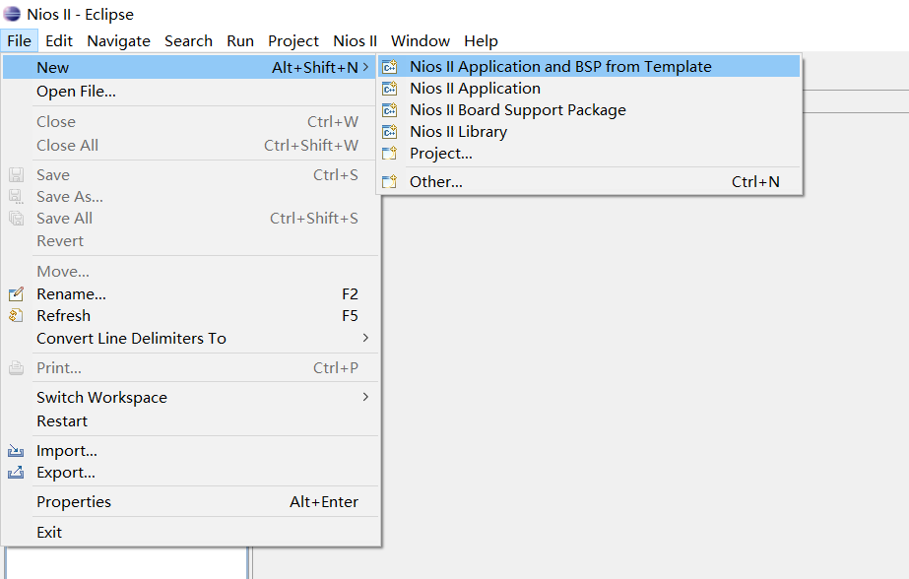The image size is (909, 579).
Task: Start a new Nios II Library
Action: tap(459, 131)
